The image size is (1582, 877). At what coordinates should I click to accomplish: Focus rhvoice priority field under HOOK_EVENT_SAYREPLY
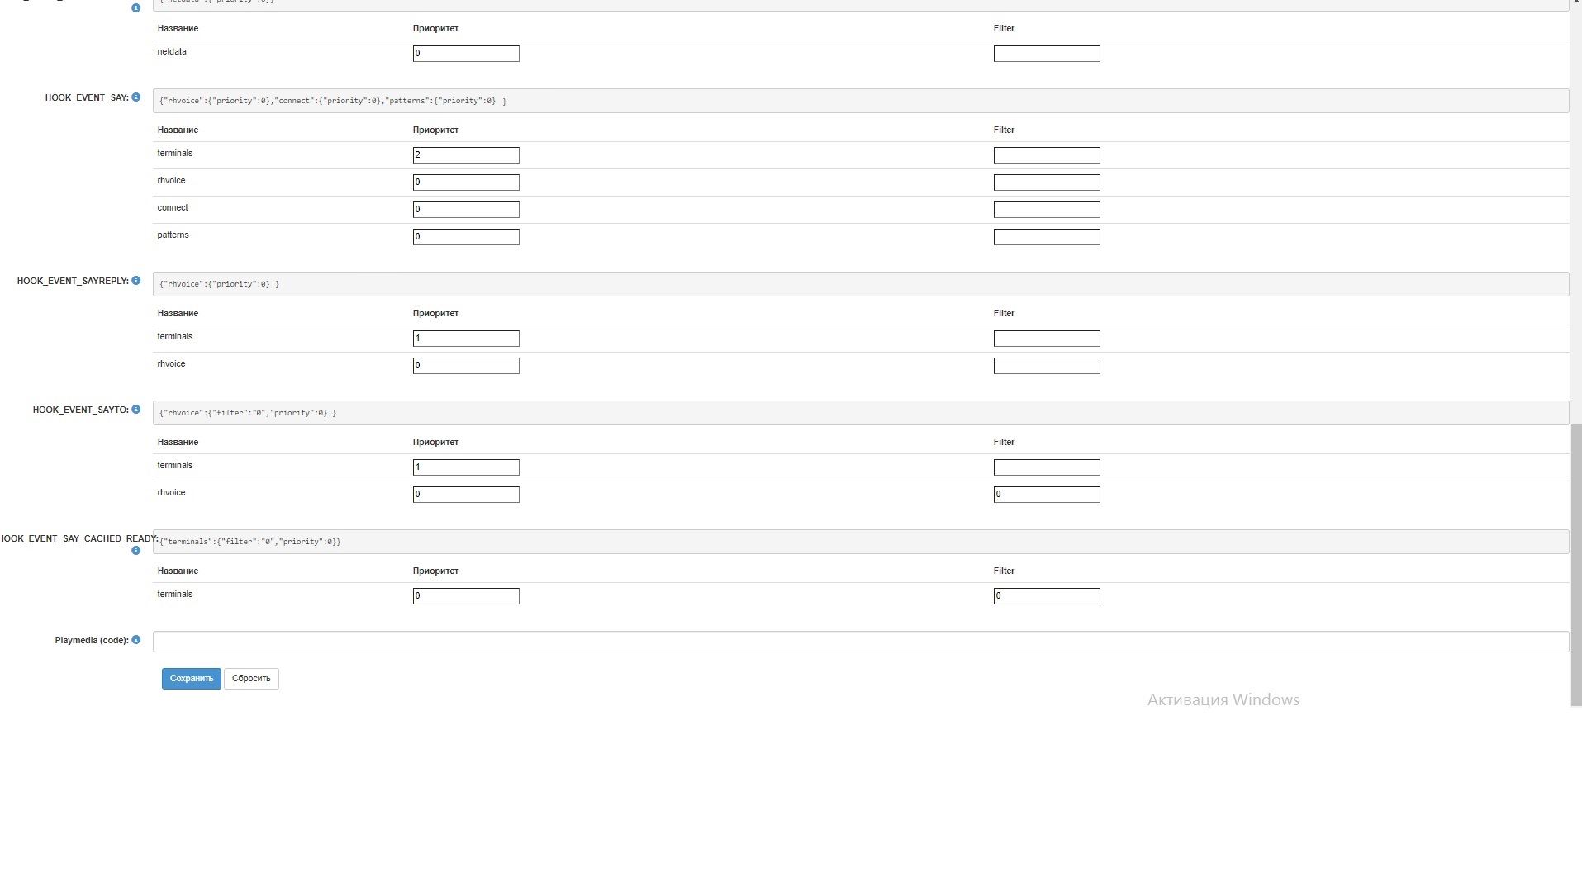click(466, 366)
